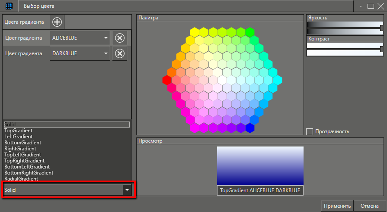Open the DARKBLUE color dropdown
The image size is (387, 212).
tap(106, 53)
